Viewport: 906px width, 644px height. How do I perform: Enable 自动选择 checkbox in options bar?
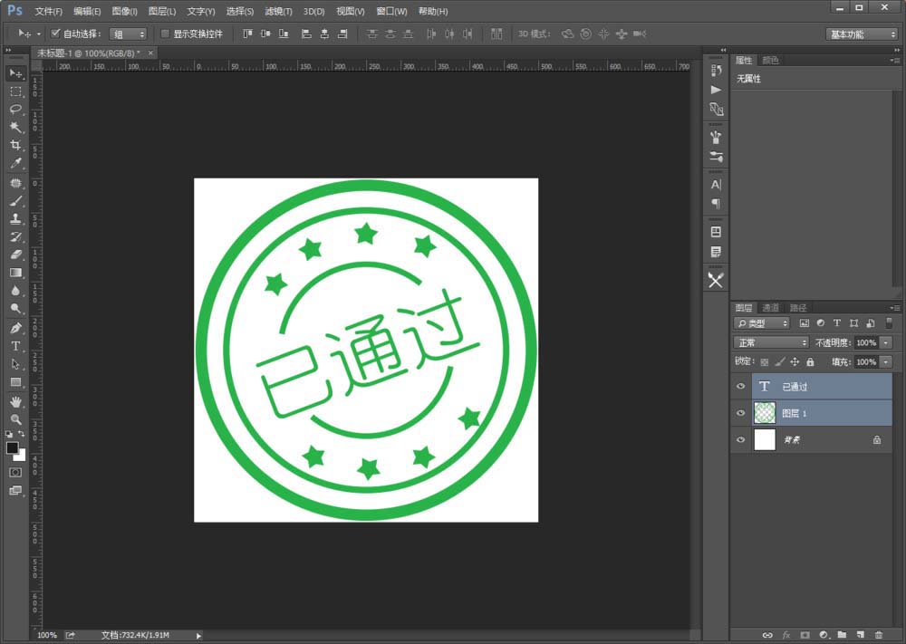(x=54, y=34)
